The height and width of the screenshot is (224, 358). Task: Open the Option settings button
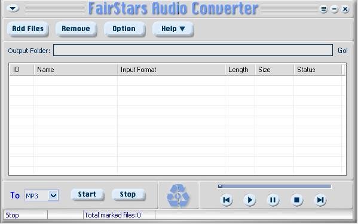tap(124, 29)
